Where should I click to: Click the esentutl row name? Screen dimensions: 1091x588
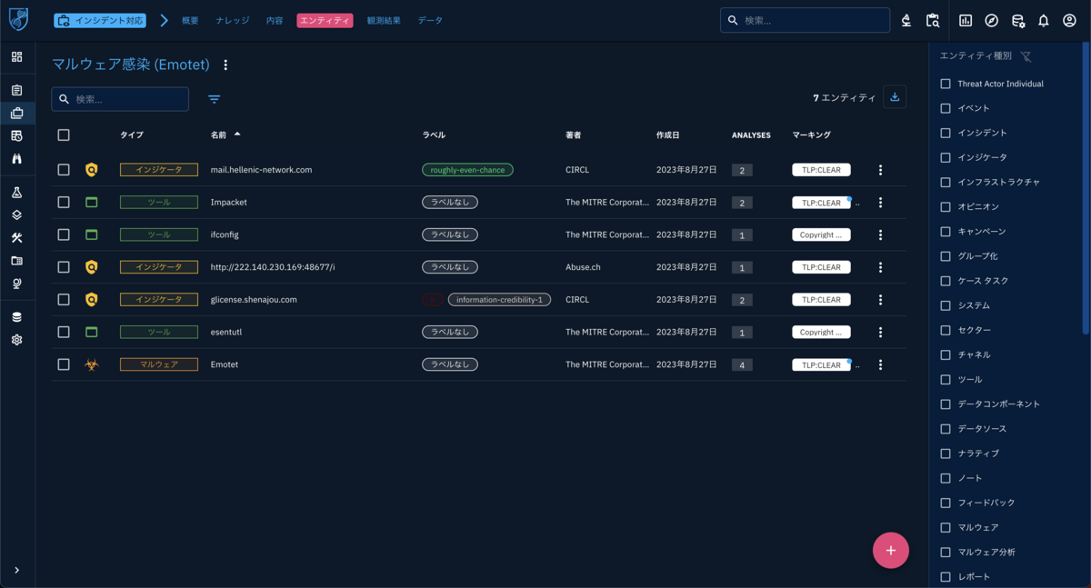(x=226, y=332)
